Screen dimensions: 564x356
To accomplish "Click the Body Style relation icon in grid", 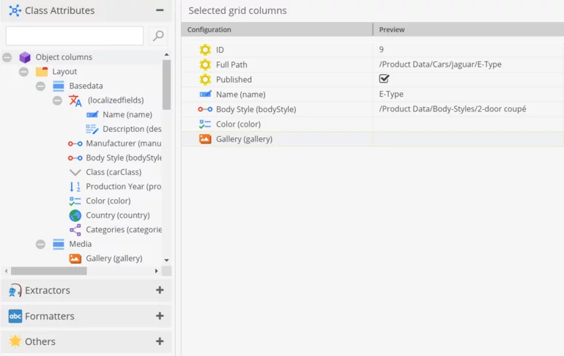I will 205,109.
